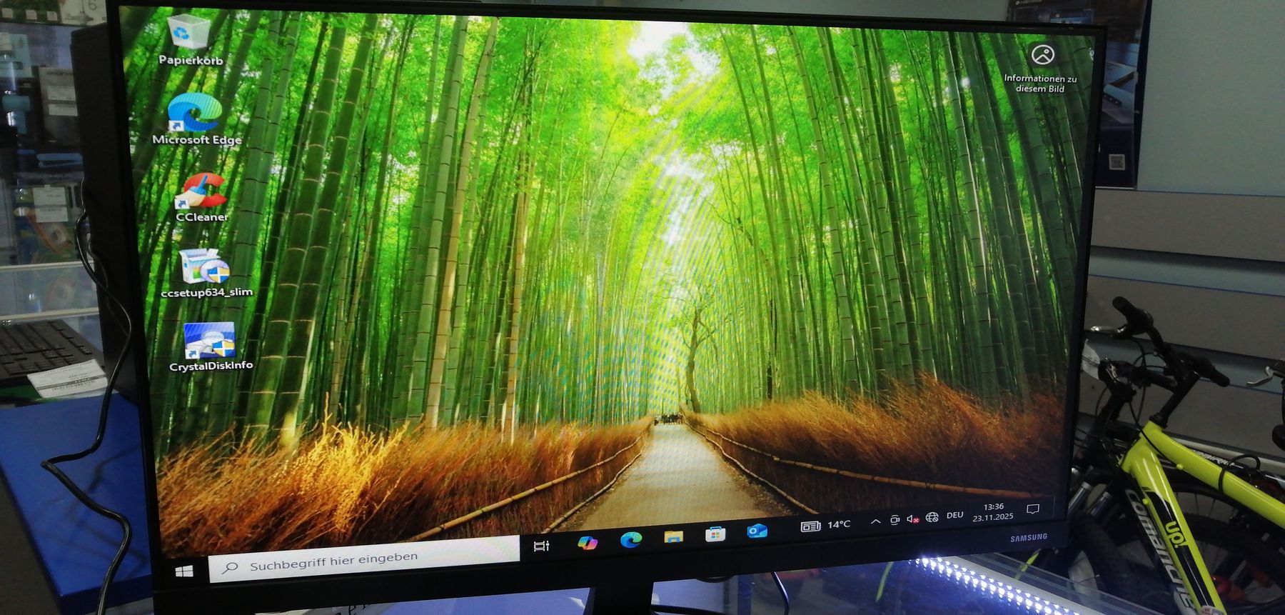The height and width of the screenshot is (615, 1285).
Task: Select the CrystalDiskInfo desktop shortcut
Action: (x=209, y=341)
